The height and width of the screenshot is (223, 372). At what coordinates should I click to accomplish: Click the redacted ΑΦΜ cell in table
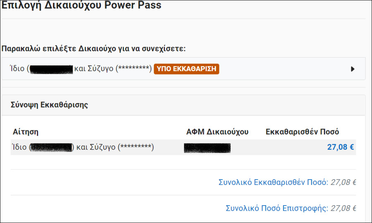[207, 148]
